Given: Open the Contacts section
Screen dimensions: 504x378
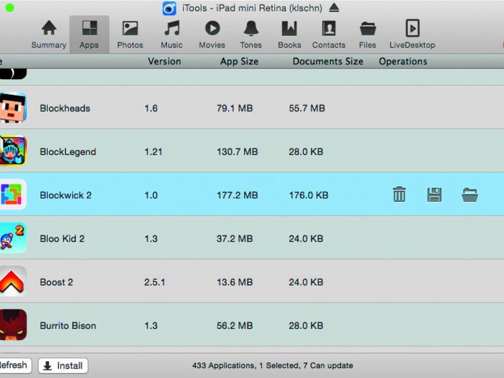Looking at the screenshot, I should pos(329,34).
